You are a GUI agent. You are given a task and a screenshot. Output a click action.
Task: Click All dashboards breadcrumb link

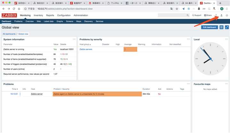(9, 34)
